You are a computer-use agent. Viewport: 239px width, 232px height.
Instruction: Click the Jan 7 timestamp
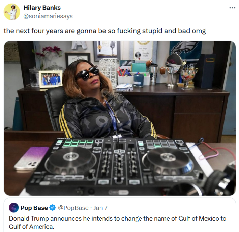(100, 208)
